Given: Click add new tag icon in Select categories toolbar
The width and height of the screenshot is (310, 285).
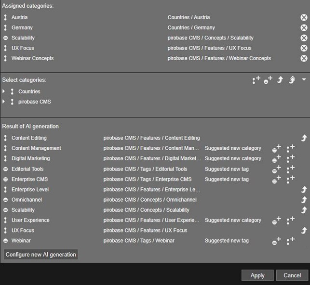Looking at the screenshot, I should click(x=268, y=80).
